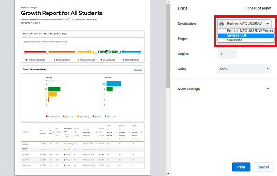Image resolution: width=277 pixels, height=176 pixels.
Task: Click What's this link in Domain Performance
Action: [x=138, y=70]
